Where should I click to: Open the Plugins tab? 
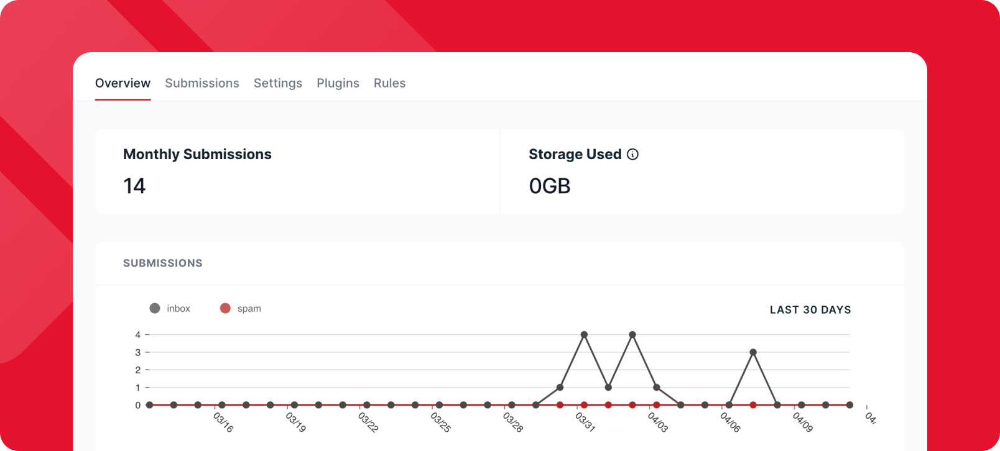[x=338, y=83]
